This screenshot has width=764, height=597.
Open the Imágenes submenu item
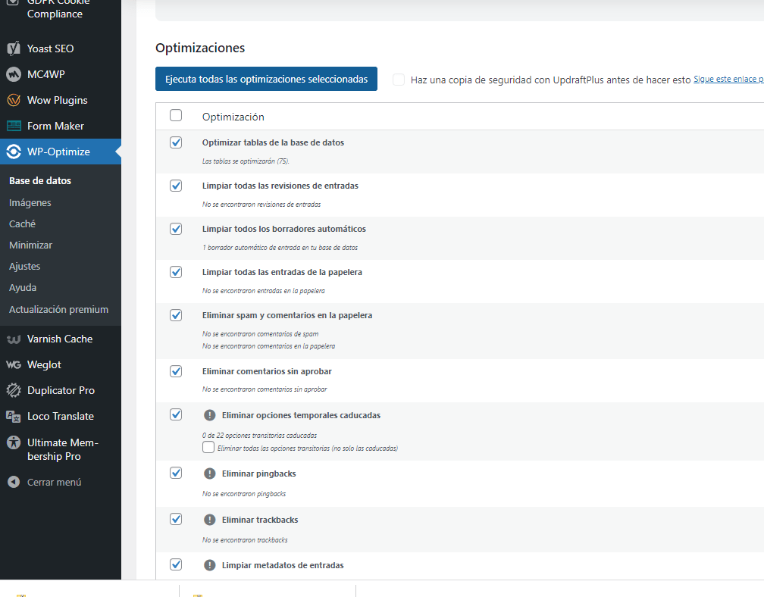click(x=30, y=202)
